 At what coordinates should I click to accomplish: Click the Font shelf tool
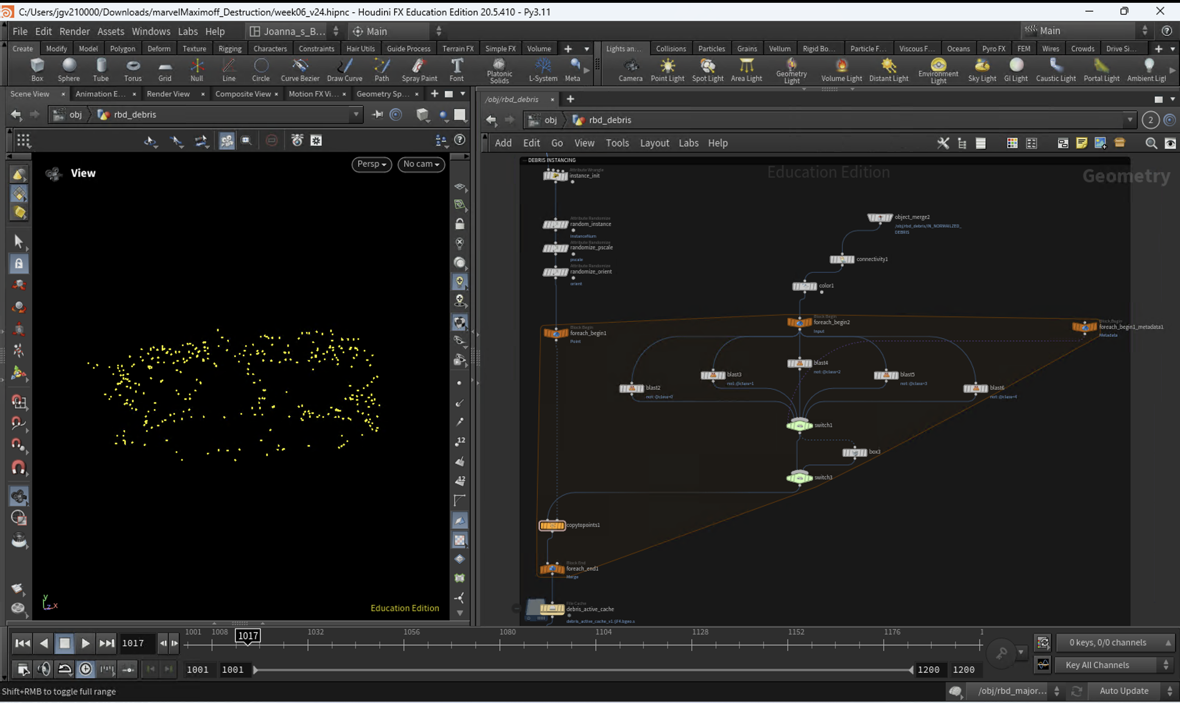[456, 69]
